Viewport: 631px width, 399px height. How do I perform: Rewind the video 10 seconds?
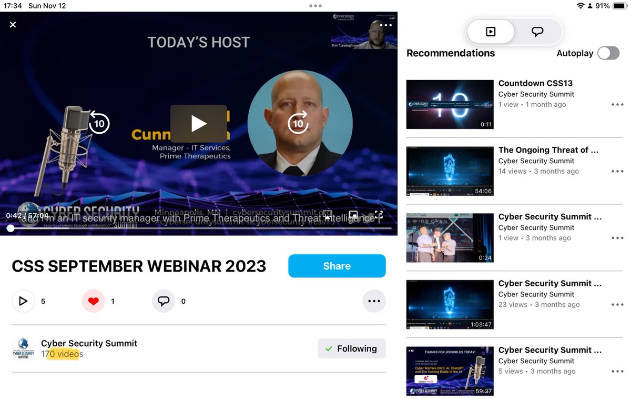point(98,123)
